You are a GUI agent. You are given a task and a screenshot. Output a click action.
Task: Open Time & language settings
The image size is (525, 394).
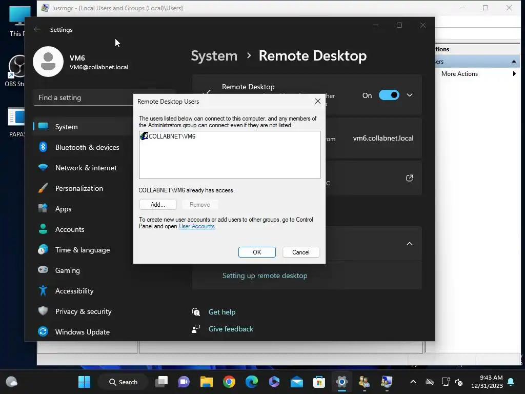[83, 250]
